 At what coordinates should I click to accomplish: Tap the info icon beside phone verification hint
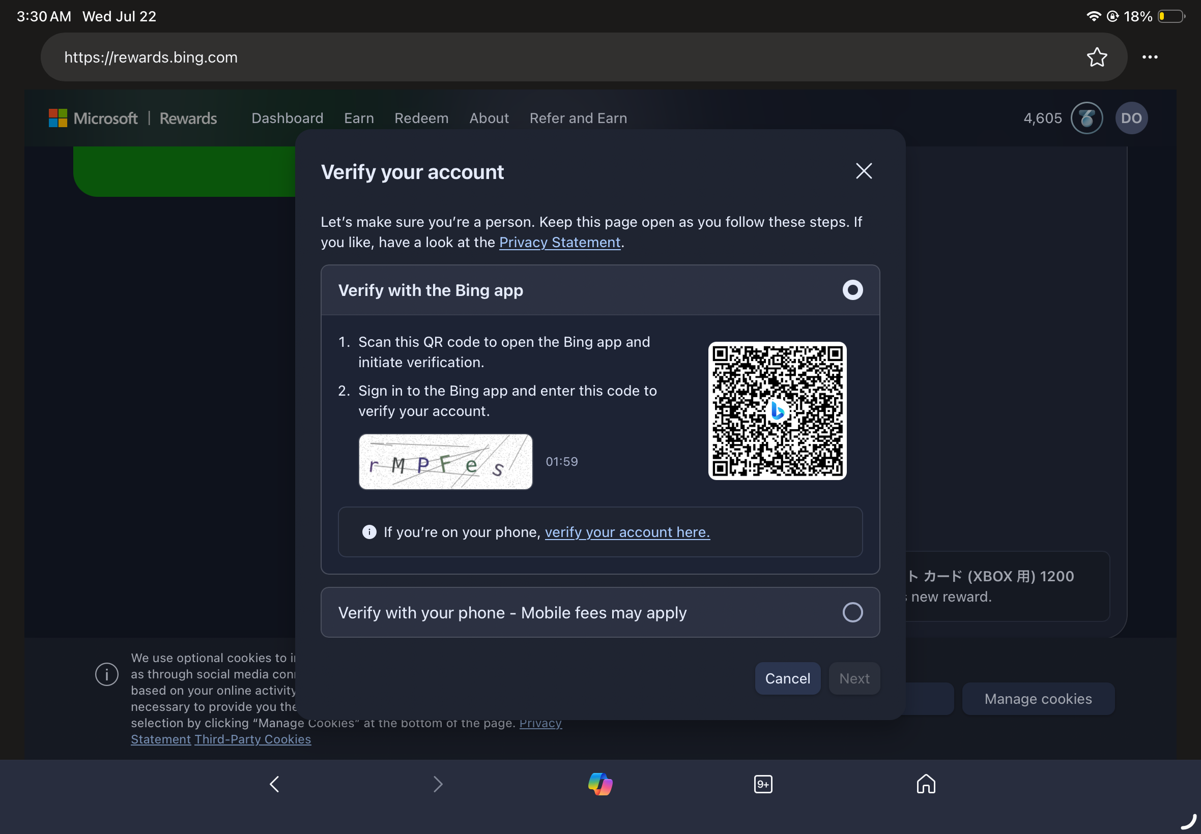coord(369,532)
